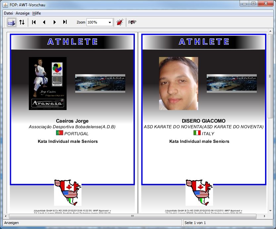
Task: Click the Portugal flag icon
Action: coord(60,133)
